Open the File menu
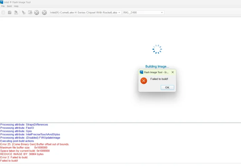 3,6
